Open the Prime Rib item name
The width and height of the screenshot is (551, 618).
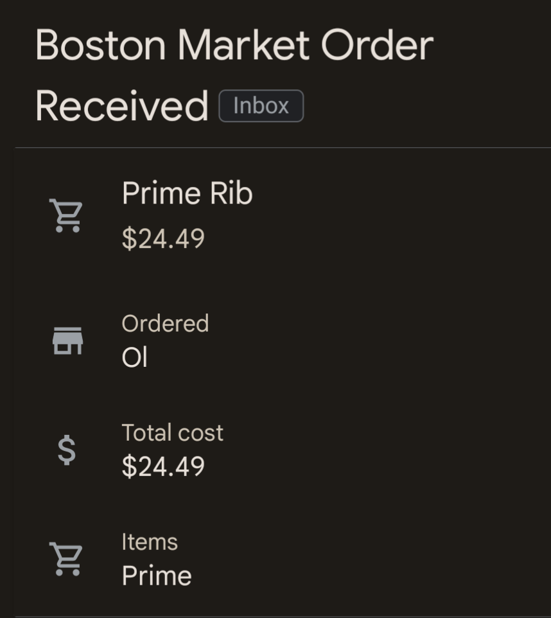click(x=187, y=193)
